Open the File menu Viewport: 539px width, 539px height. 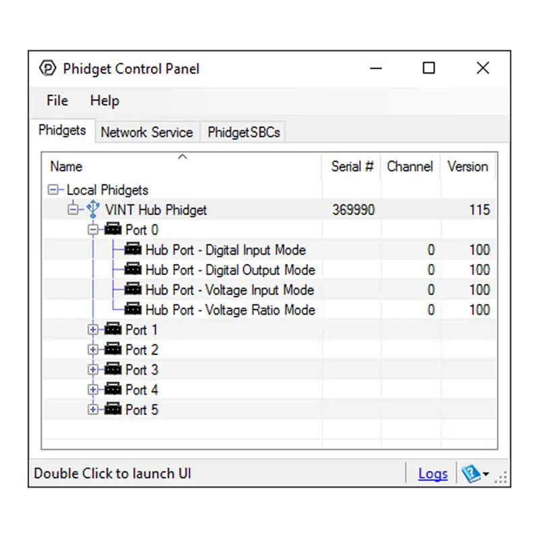pyautogui.click(x=57, y=100)
